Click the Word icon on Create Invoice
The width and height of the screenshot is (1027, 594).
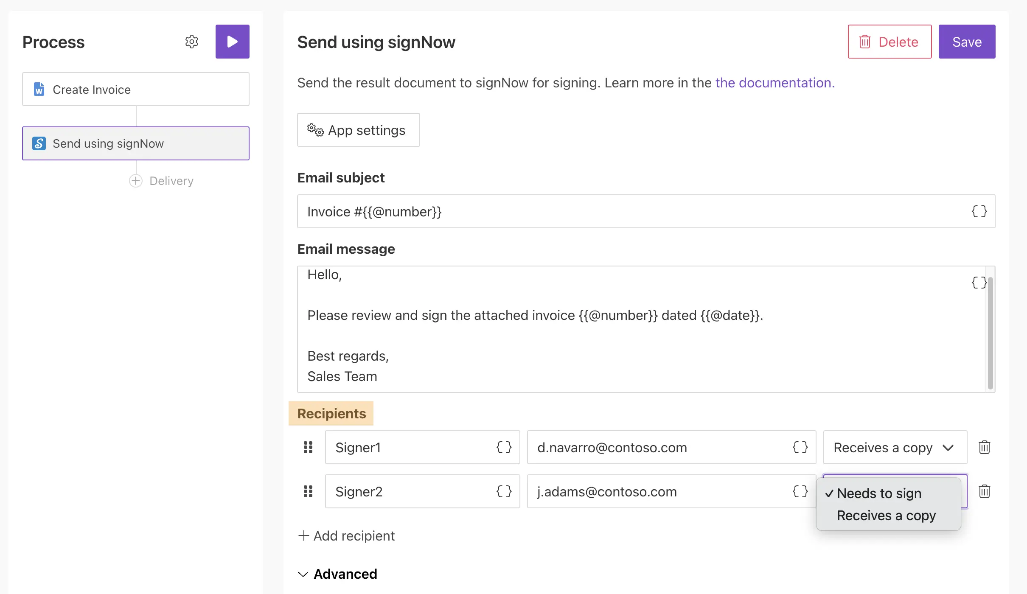tap(39, 89)
